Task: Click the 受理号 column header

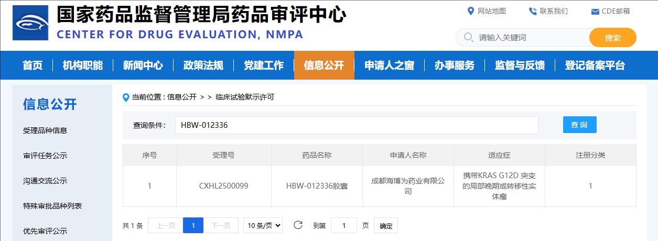Action: [224, 156]
